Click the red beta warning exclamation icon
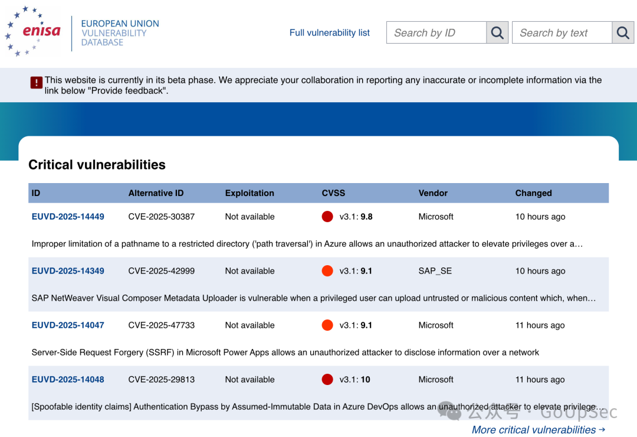The width and height of the screenshot is (637, 437). click(x=37, y=83)
